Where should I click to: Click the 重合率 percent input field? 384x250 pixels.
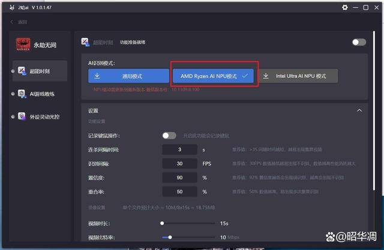tap(179, 191)
